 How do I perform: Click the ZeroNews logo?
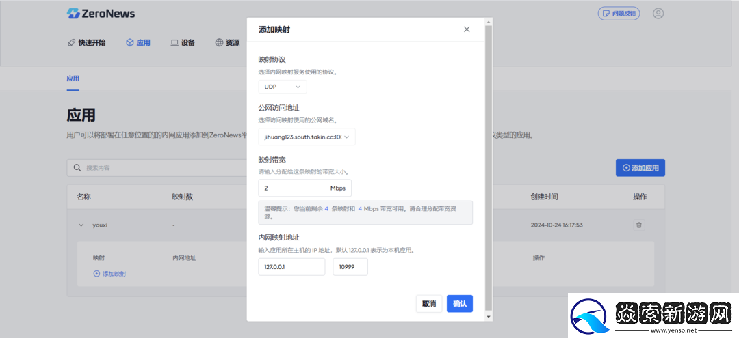101,13
